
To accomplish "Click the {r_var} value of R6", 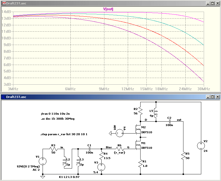I will [119, 153].
